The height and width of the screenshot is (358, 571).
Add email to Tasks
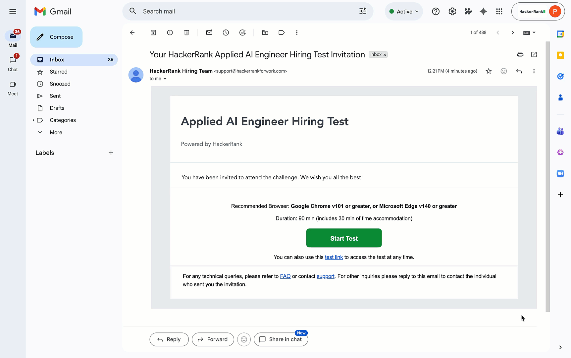pyautogui.click(x=243, y=32)
